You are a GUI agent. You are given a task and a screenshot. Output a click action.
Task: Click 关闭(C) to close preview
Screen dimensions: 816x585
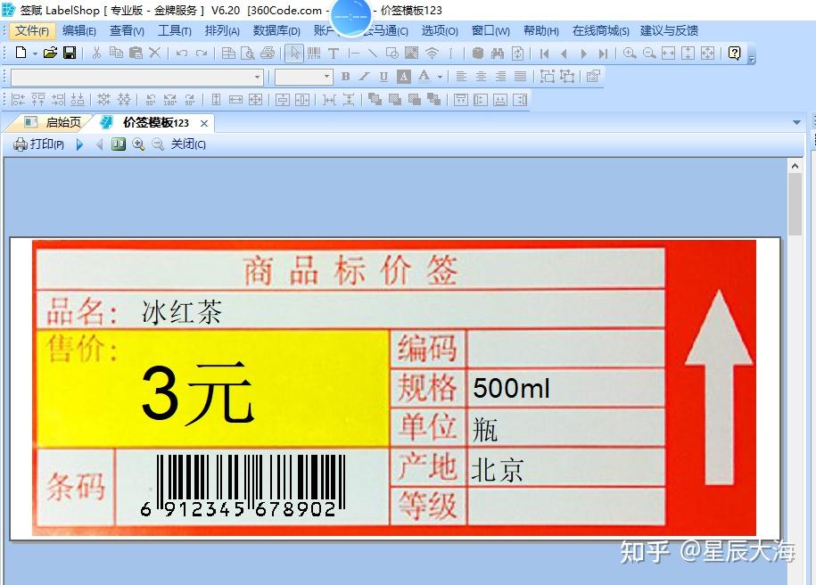pos(185,144)
